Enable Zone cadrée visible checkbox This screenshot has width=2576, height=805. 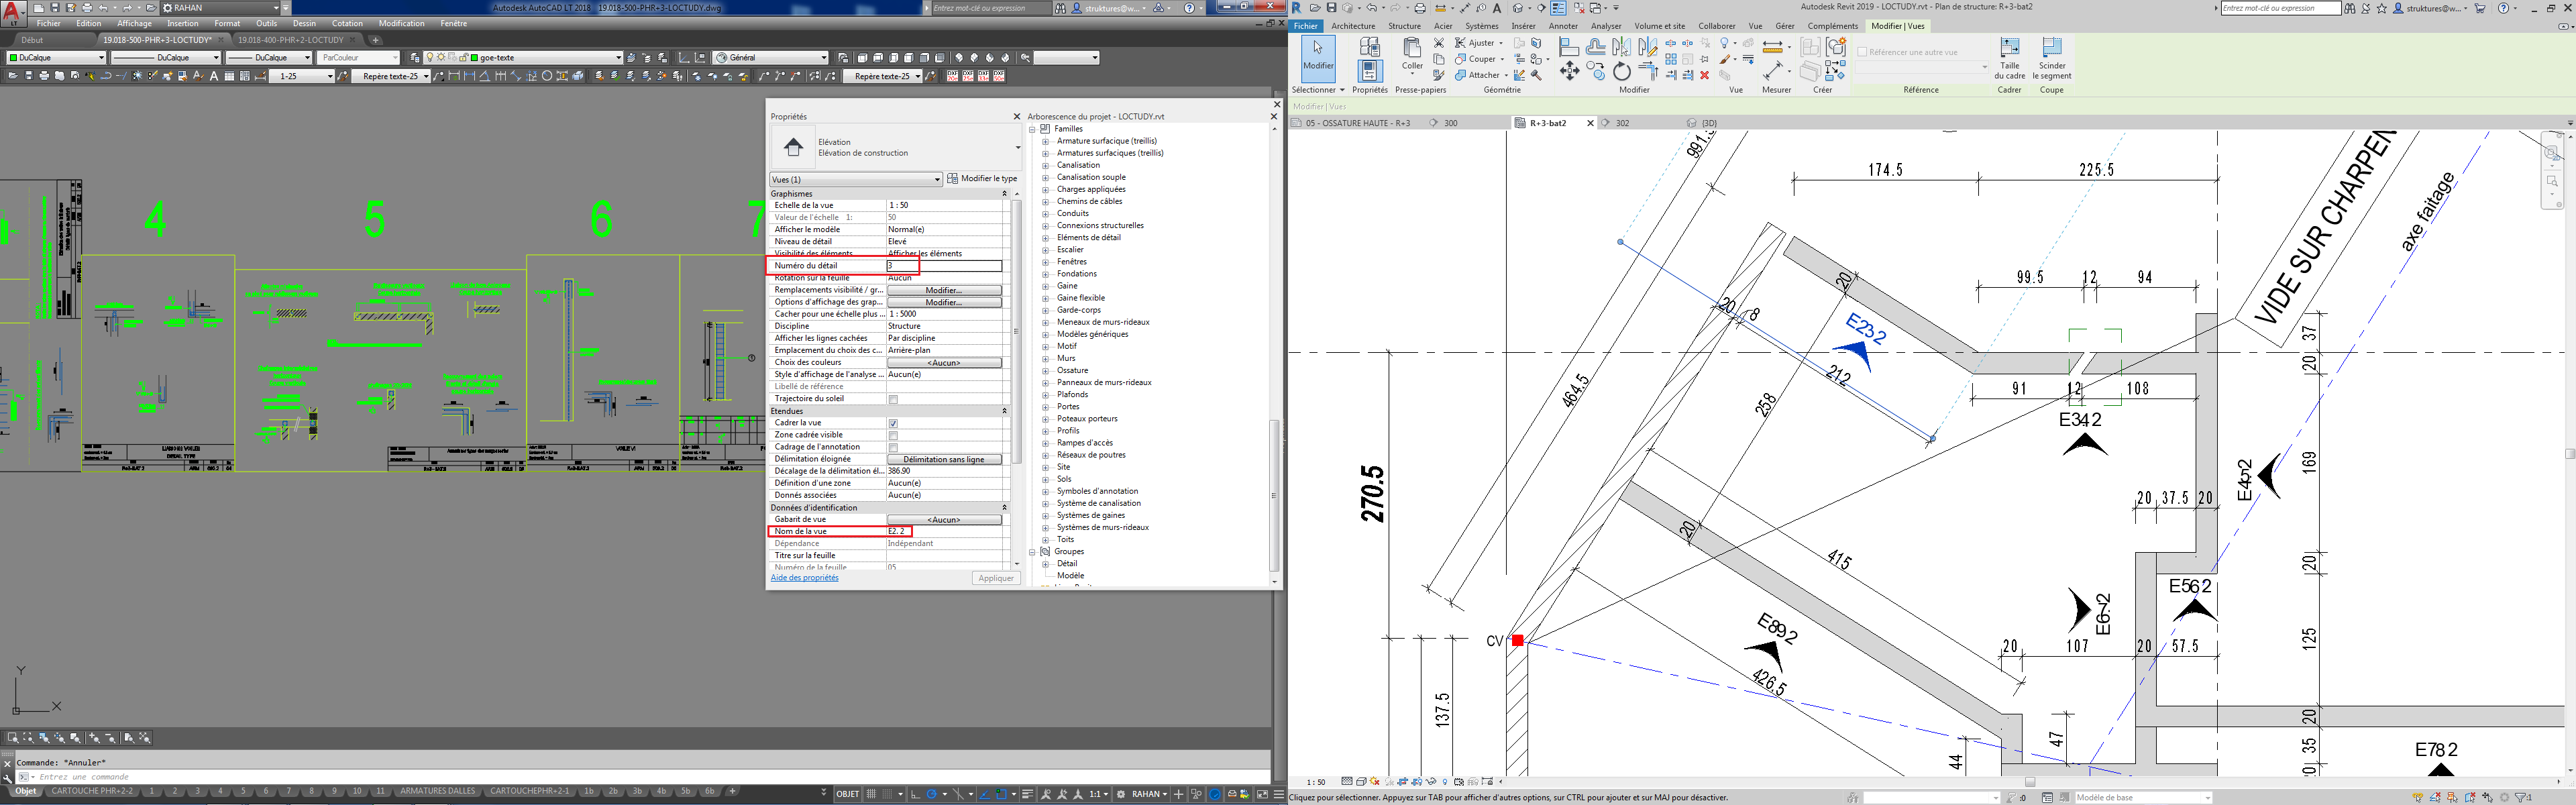(893, 435)
